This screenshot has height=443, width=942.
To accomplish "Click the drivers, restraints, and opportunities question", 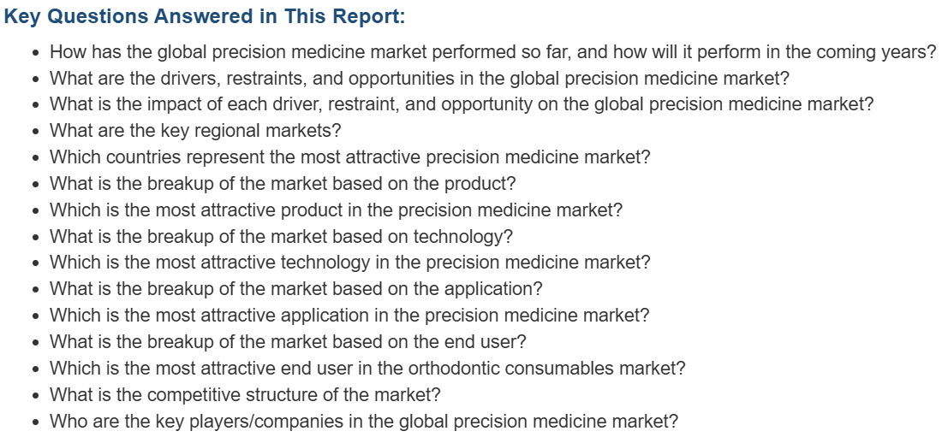I will (x=420, y=79).
